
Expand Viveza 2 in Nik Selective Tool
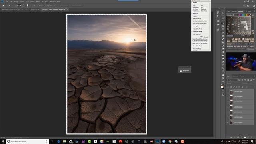(x=192, y=13)
